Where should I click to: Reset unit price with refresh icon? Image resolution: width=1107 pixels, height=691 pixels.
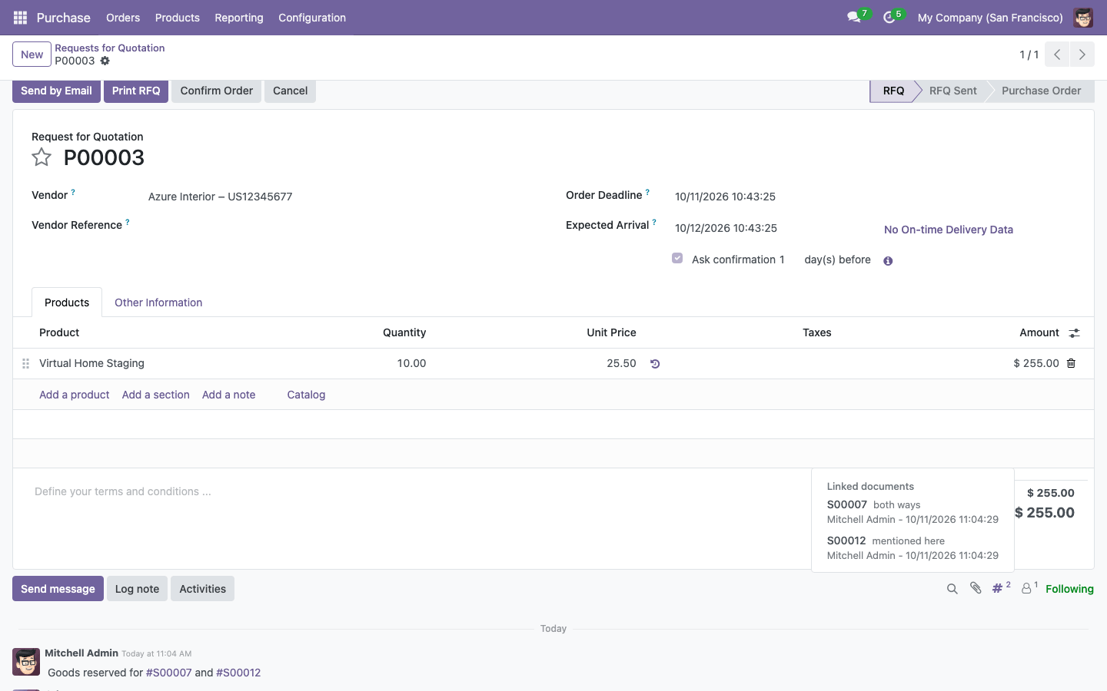coord(655,364)
